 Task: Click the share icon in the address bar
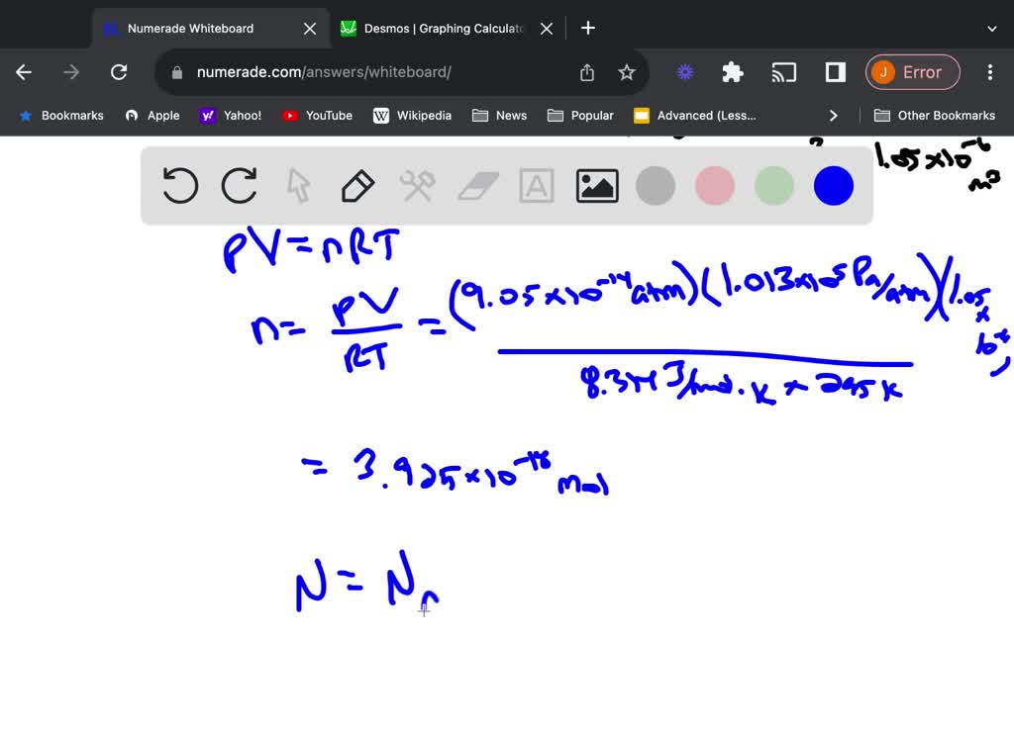(x=586, y=71)
